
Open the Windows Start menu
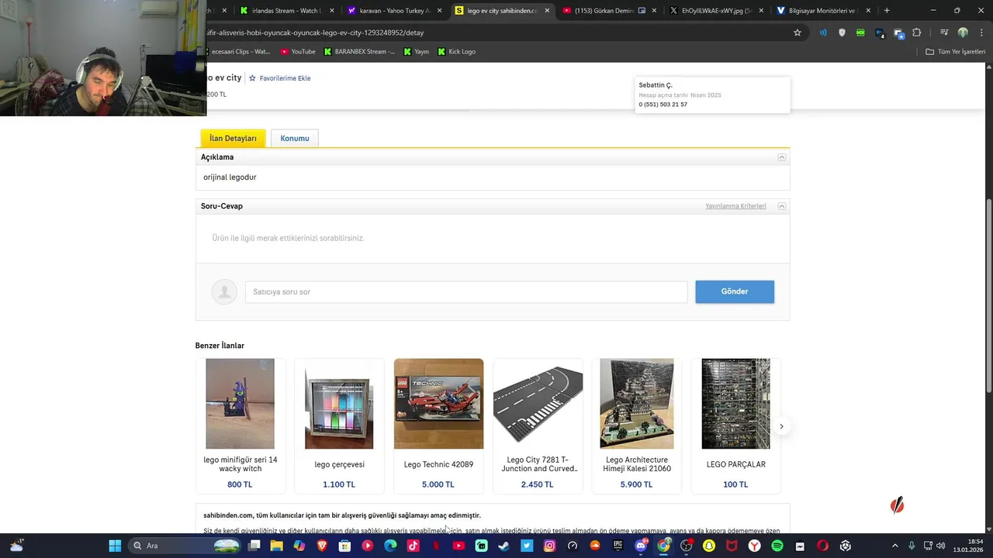[x=115, y=546]
